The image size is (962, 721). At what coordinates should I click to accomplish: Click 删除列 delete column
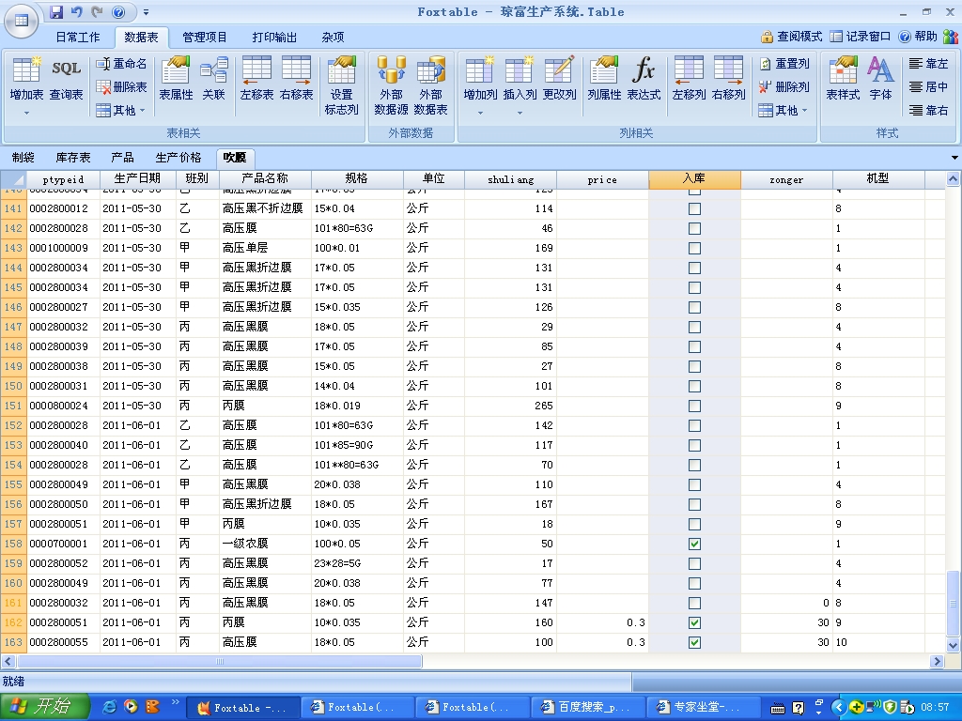784,86
